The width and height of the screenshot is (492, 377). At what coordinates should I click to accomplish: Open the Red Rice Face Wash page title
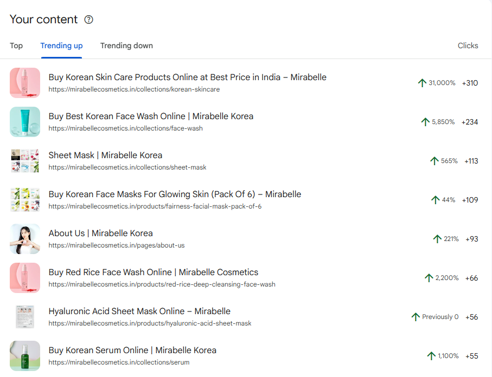coord(153,272)
